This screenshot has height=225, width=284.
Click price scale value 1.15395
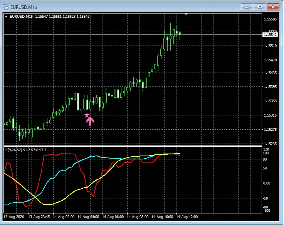point(270,87)
